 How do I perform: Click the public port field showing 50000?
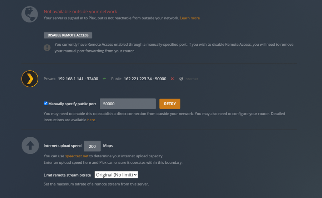point(128,104)
